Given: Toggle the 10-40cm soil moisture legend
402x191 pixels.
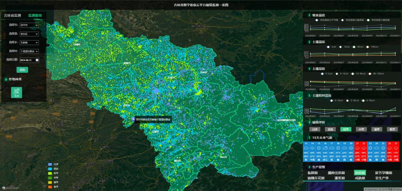Looking at the screenshot, I should pos(358,74).
